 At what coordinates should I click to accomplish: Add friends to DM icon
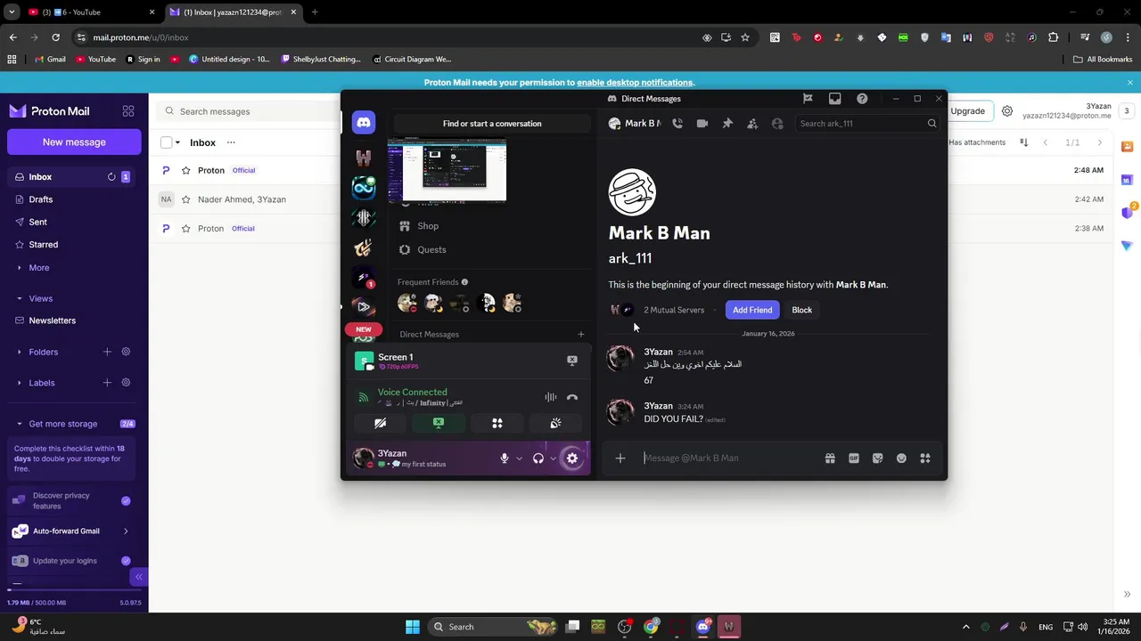(752, 124)
